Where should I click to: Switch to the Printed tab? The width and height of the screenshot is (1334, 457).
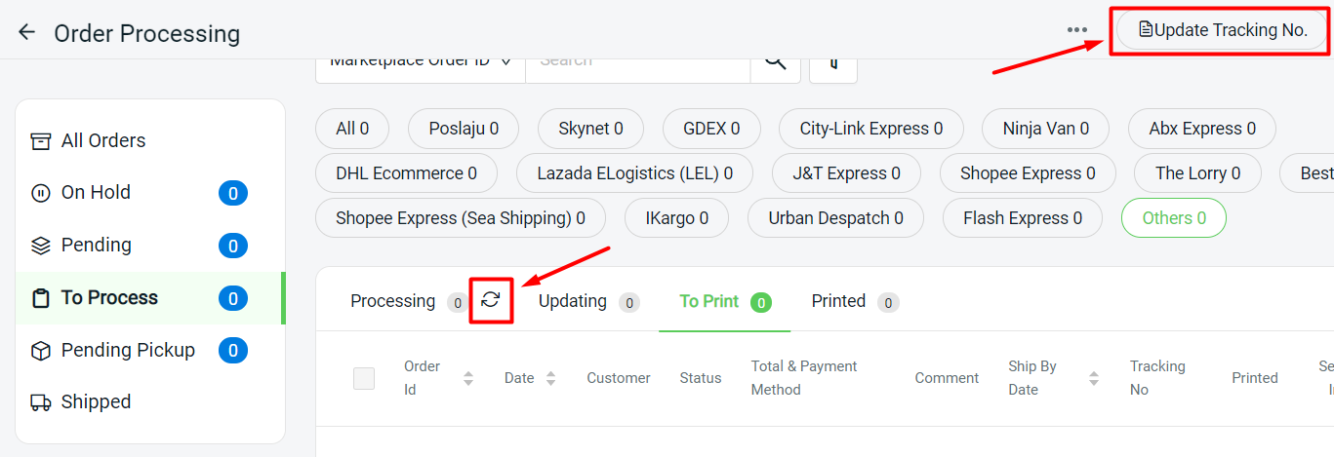point(838,301)
